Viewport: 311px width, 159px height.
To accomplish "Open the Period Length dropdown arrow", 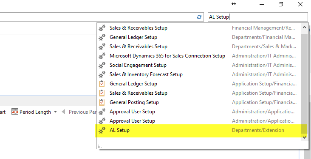I will 55,112.
